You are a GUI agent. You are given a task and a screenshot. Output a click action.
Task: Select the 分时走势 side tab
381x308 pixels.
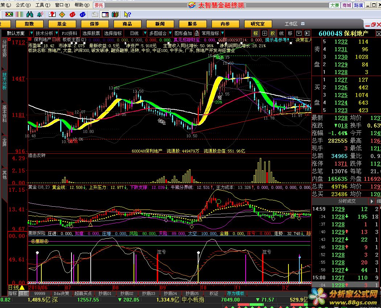4,48
